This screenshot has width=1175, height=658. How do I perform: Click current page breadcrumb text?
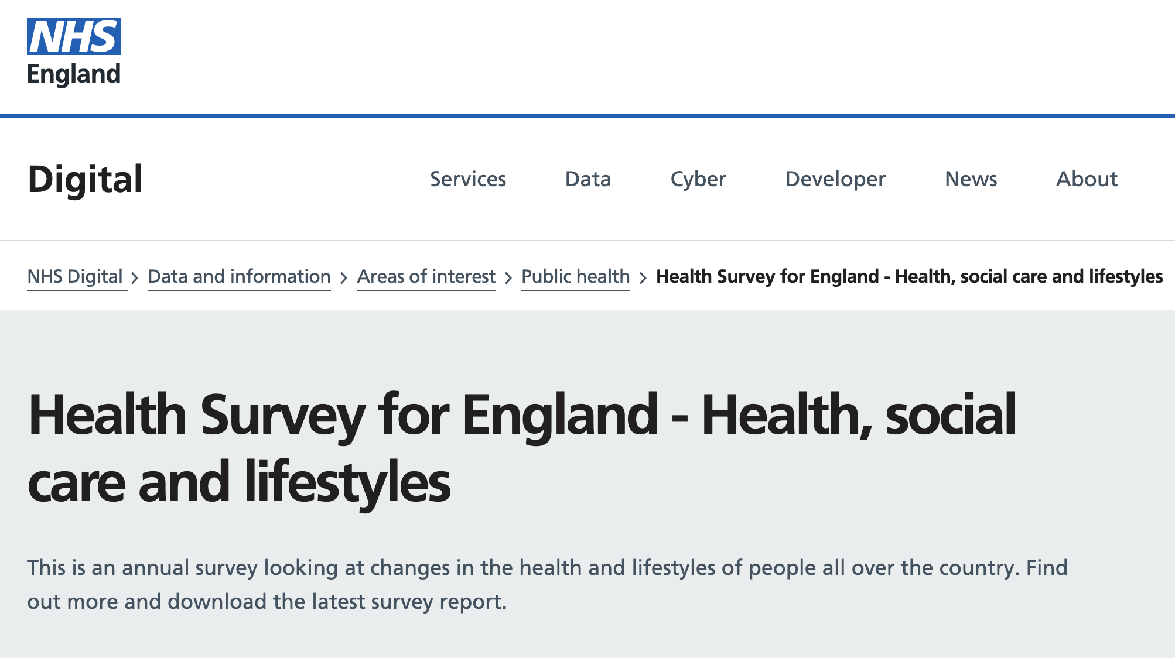coord(909,276)
